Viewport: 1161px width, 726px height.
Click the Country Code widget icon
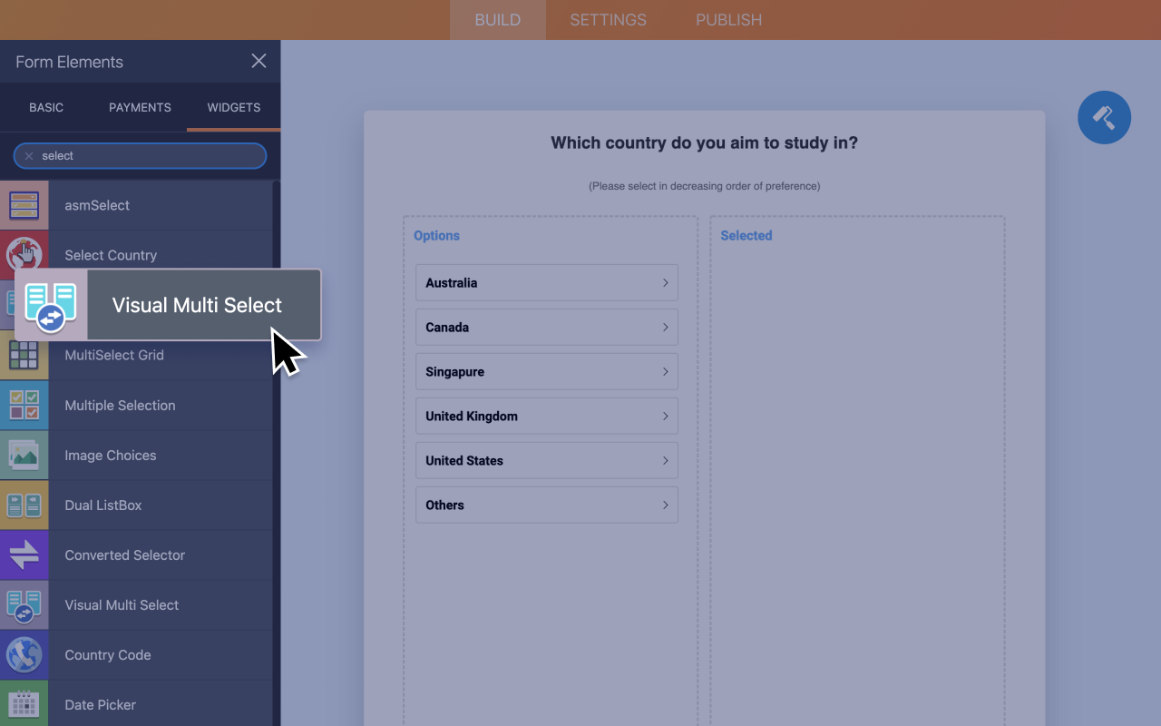click(23, 654)
